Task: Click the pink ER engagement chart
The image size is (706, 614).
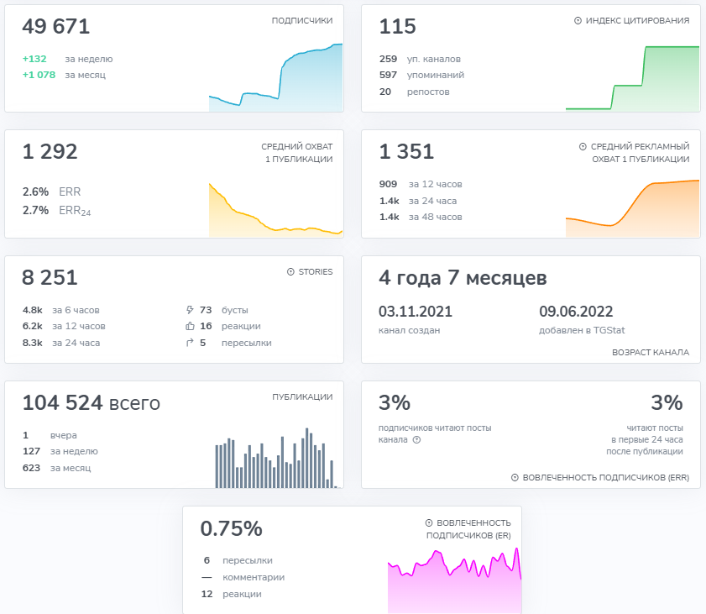Action: click(455, 580)
